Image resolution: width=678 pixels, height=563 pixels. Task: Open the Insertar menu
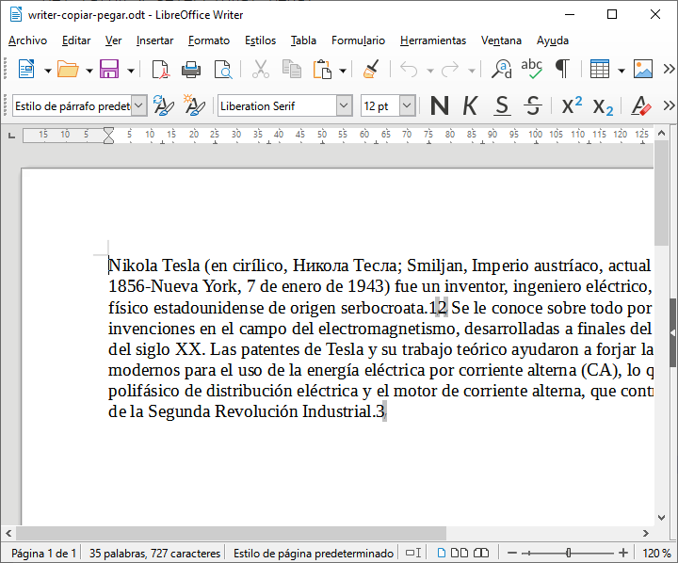point(154,40)
